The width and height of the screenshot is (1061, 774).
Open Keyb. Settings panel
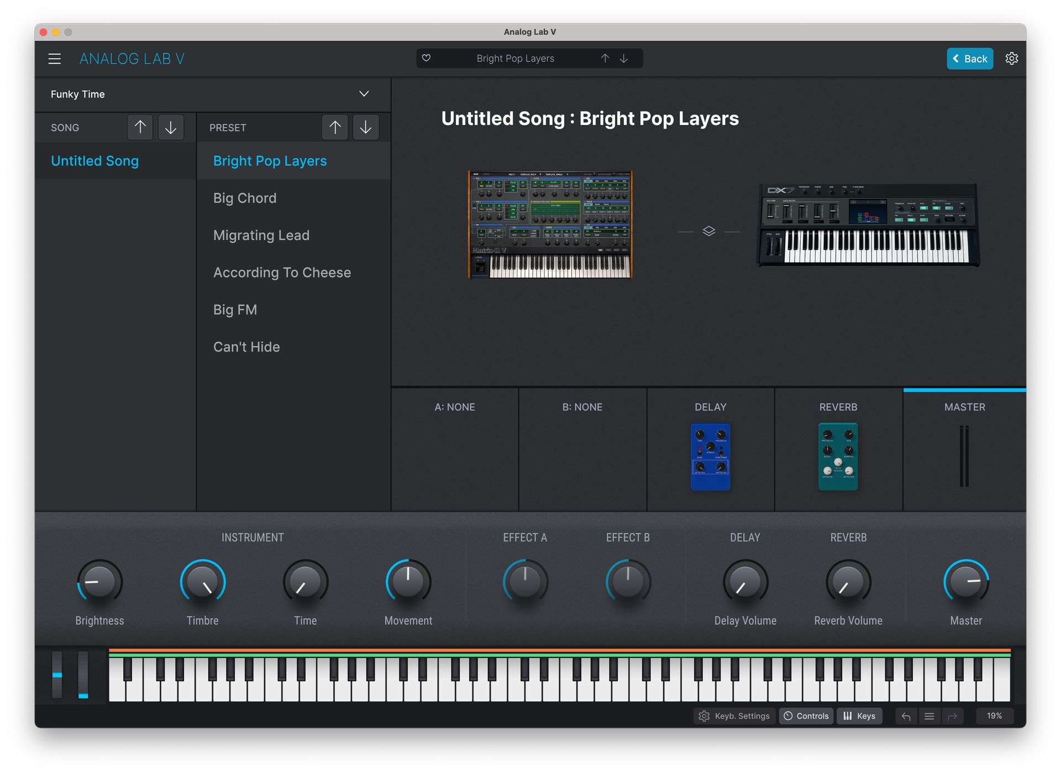tap(734, 716)
